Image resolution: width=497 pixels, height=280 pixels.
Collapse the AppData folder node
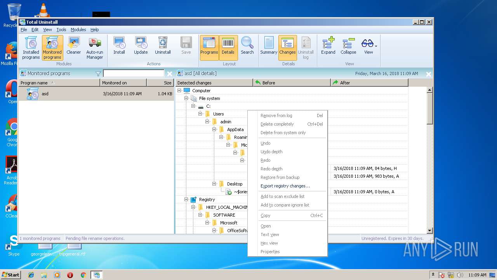point(214,129)
